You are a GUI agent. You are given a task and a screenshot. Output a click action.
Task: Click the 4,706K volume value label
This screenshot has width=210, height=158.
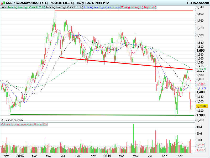[x=201, y=150]
